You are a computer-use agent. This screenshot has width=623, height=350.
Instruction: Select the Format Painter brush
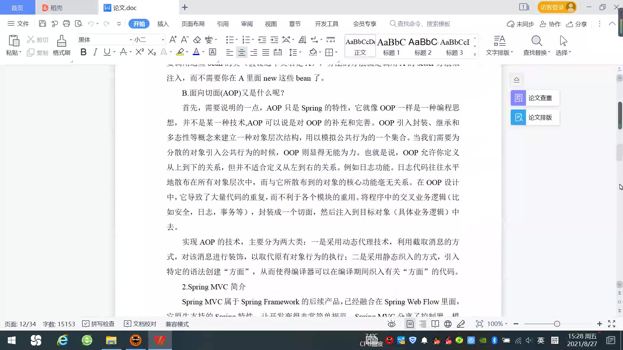click(62, 41)
